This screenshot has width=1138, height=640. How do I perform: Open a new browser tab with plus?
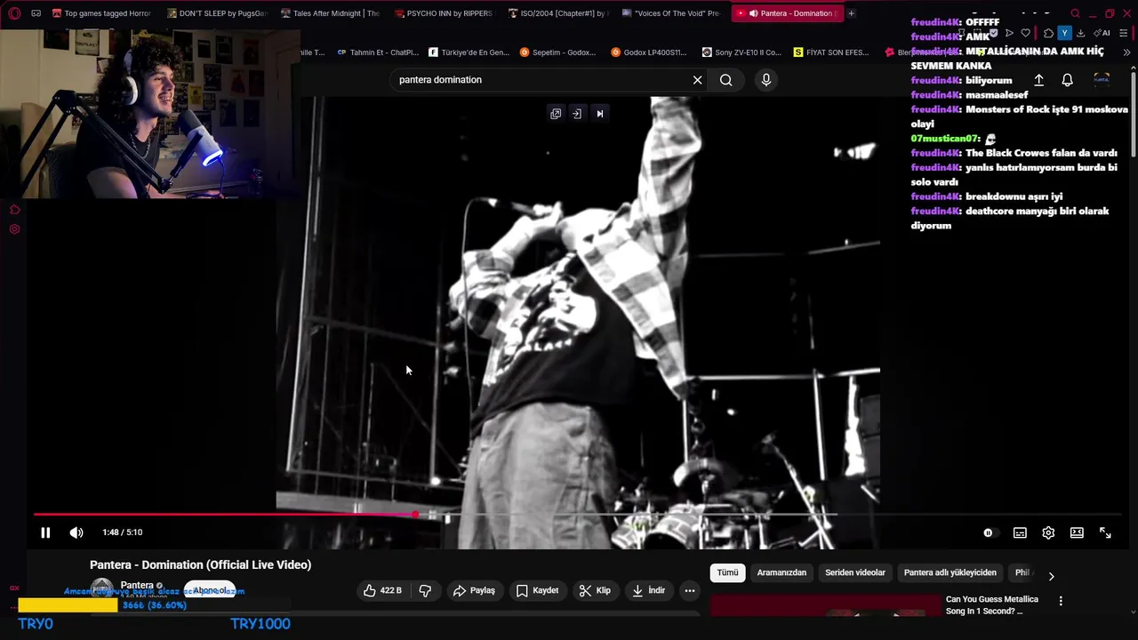click(x=851, y=13)
